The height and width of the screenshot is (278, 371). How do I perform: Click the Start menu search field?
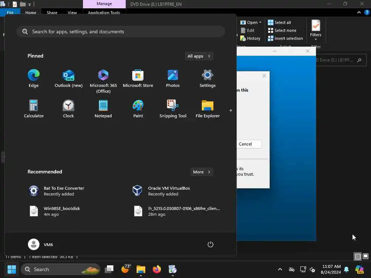pos(121,31)
